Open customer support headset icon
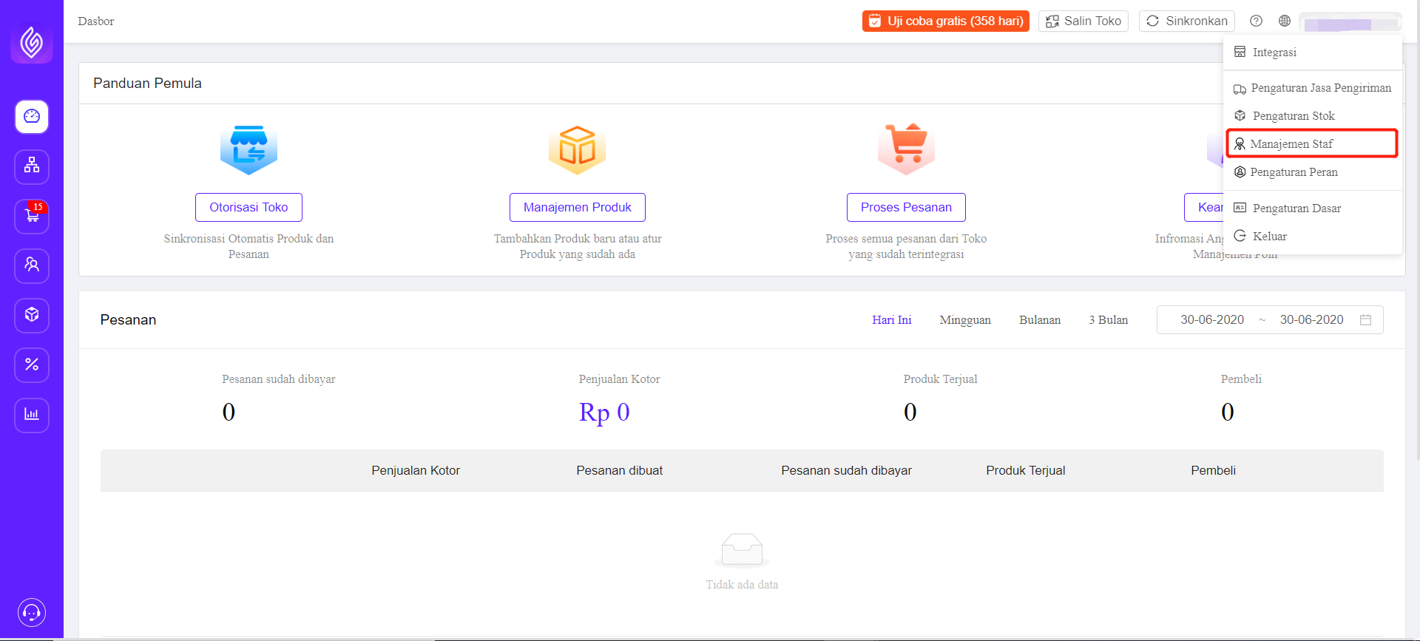 32,613
